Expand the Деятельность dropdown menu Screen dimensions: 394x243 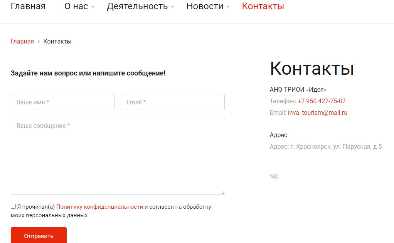point(140,7)
